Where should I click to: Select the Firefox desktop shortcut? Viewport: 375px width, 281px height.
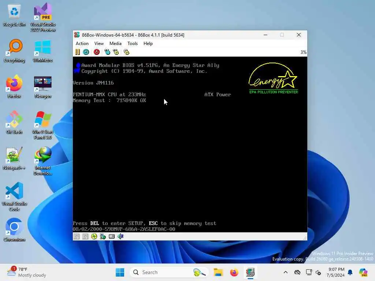click(x=14, y=86)
